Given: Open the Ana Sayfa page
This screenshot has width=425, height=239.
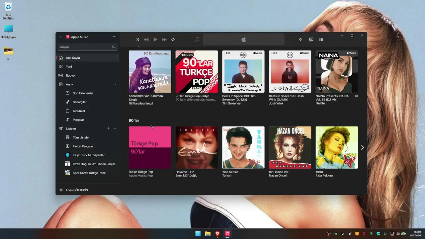Looking at the screenshot, I should pos(88,58).
